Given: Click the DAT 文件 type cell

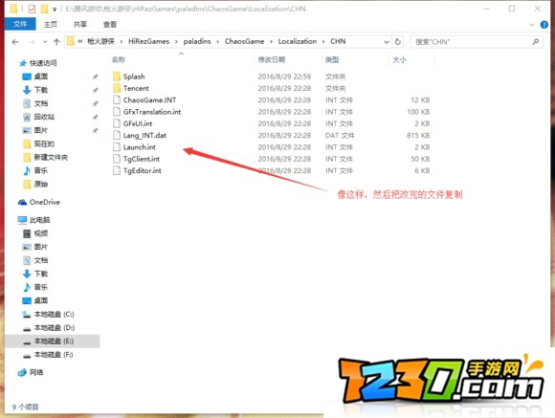Looking at the screenshot, I should [x=340, y=135].
